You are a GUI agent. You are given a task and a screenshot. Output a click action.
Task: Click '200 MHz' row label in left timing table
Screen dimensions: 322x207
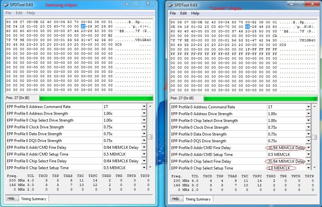click(17, 180)
